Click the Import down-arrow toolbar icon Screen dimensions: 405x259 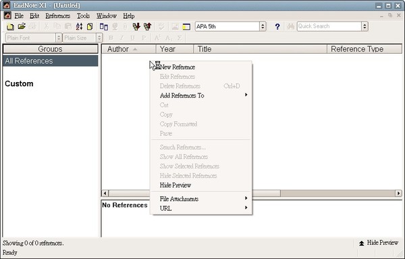(136, 26)
